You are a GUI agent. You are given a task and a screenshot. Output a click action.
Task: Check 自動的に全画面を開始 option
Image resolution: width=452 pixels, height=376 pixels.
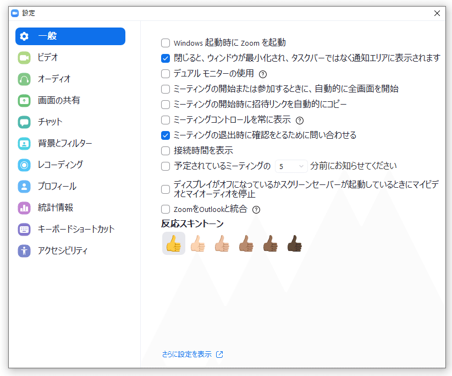[x=166, y=89]
